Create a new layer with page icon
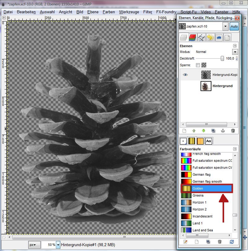This screenshot has height=251, width=248. tap(184, 131)
